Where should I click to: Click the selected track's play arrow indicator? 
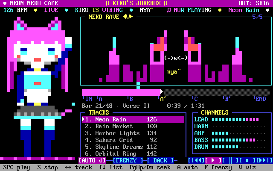coord(84,119)
